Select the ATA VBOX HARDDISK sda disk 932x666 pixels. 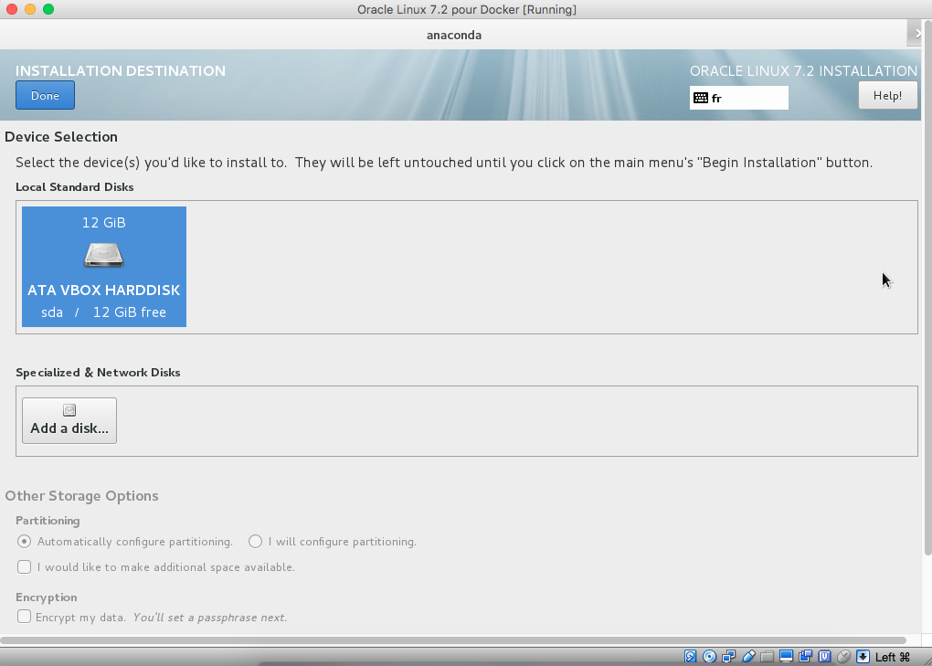point(104,267)
